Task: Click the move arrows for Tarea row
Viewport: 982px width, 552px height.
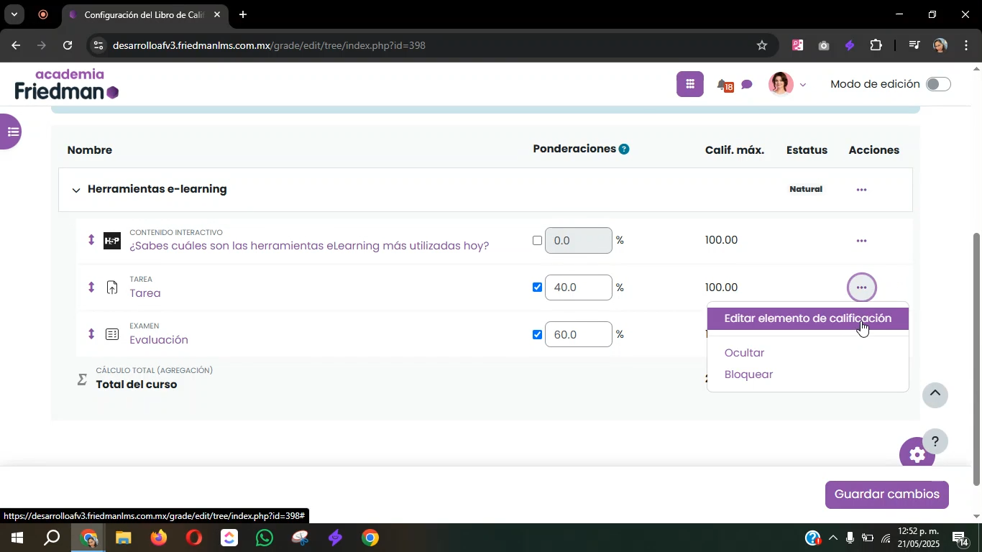Action: click(91, 287)
